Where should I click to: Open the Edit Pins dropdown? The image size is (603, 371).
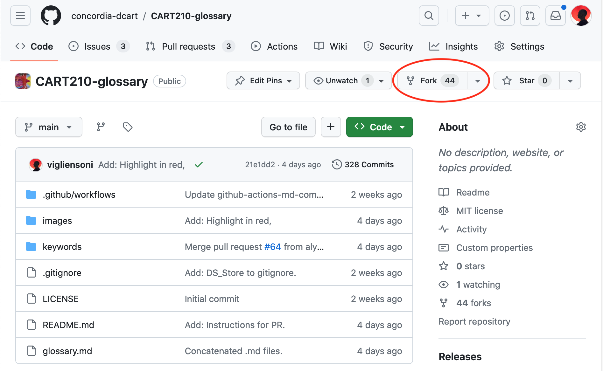pos(263,81)
